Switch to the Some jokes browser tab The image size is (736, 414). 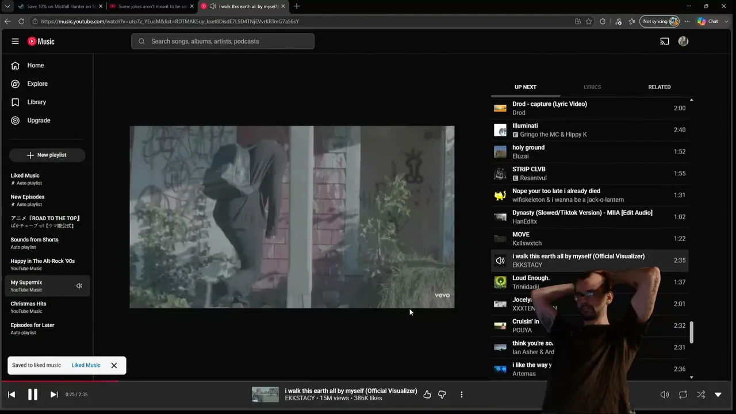point(152,6)
